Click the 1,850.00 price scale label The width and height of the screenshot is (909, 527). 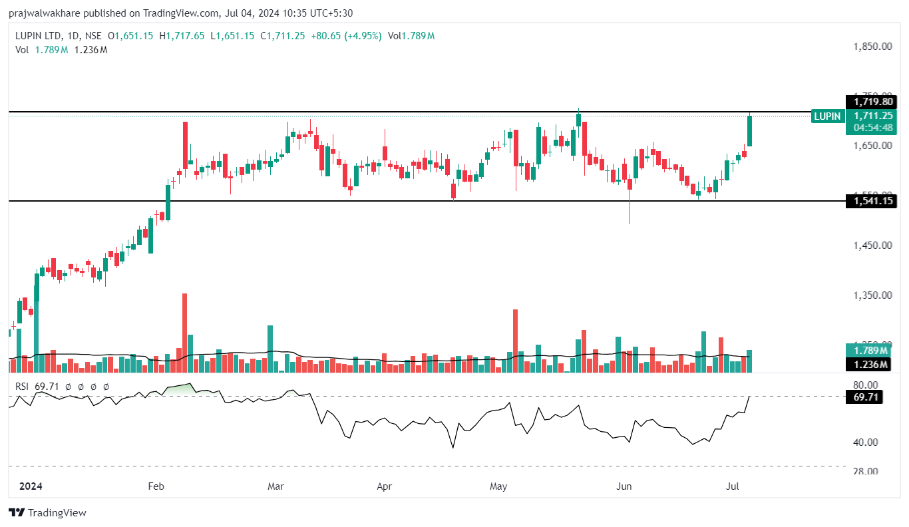[872, 47]
